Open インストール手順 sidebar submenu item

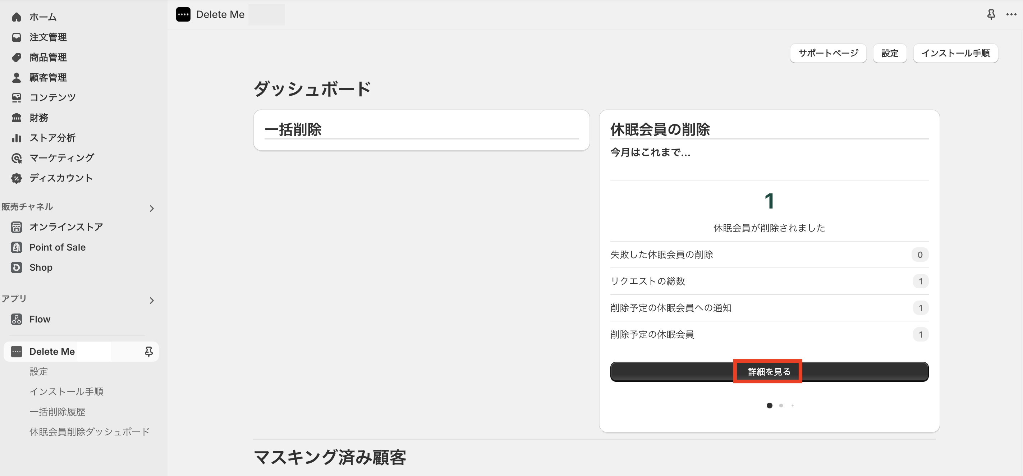[66, 392]
